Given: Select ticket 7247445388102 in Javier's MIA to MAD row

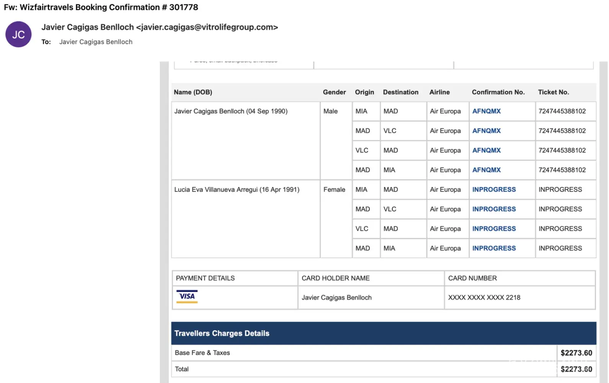Looking at the screenshot, I should 562,111.
